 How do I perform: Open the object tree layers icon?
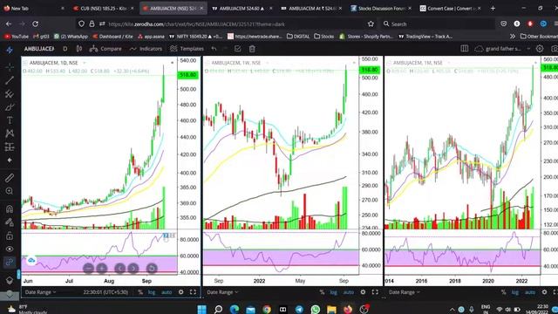[x=10, y=281]
